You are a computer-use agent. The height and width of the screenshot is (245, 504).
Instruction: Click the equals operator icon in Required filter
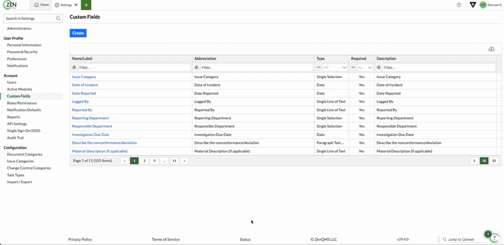coord(353,67)
